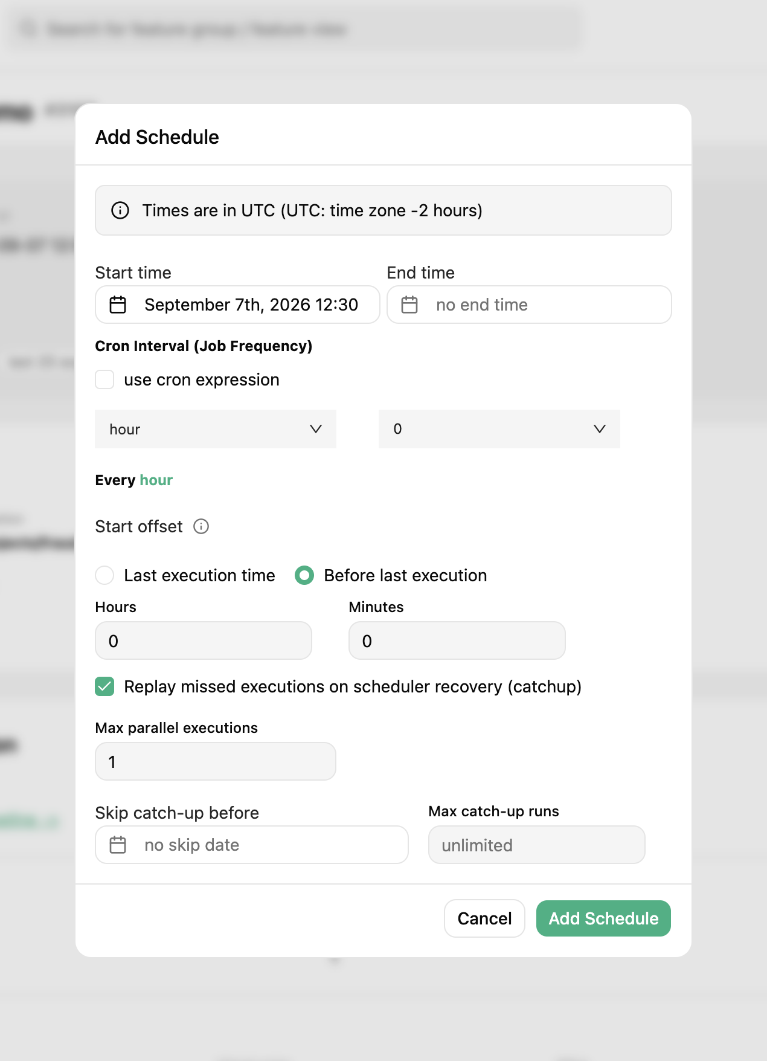Image resolution: width=767 pixels, height=1061 pixels.
Task: Click the 'Max catch-up runs' label
Action: pyautogui.click(x=494, y=811)
